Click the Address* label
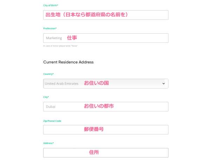The image size is (213, 162). pos(48,143)
